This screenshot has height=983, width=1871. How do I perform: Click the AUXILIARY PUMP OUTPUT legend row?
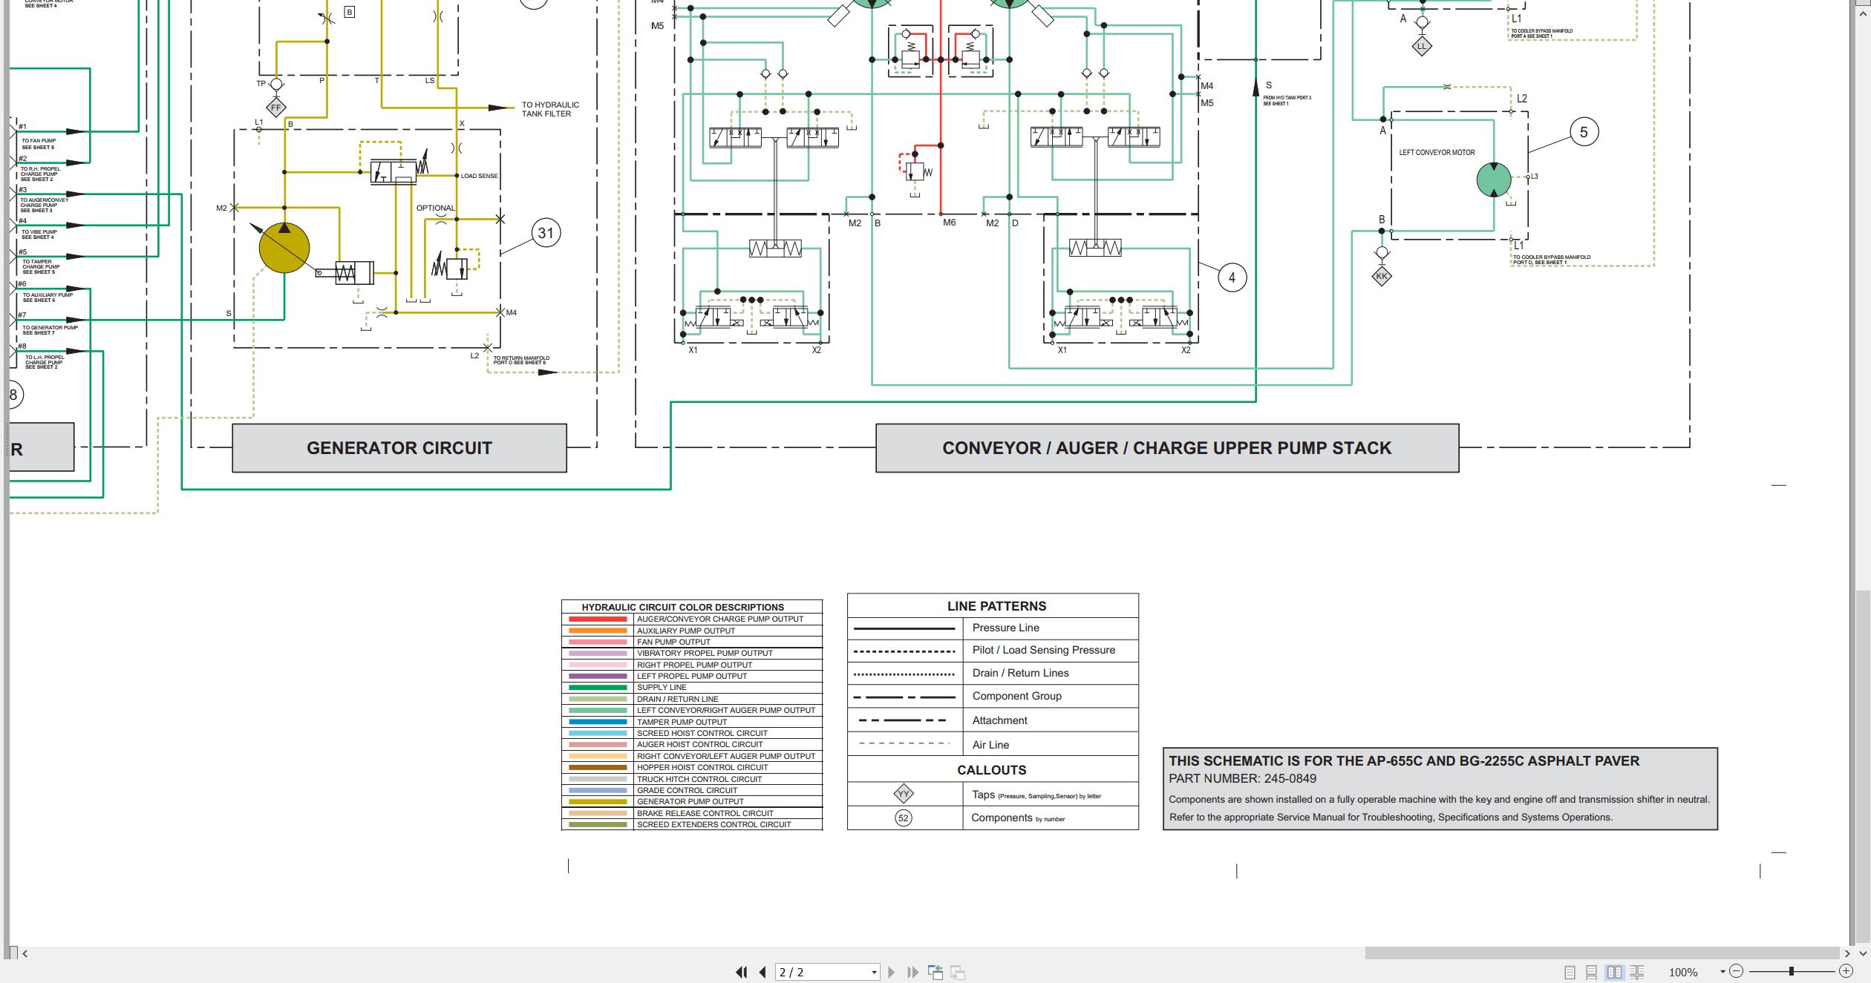click(692, 631)
